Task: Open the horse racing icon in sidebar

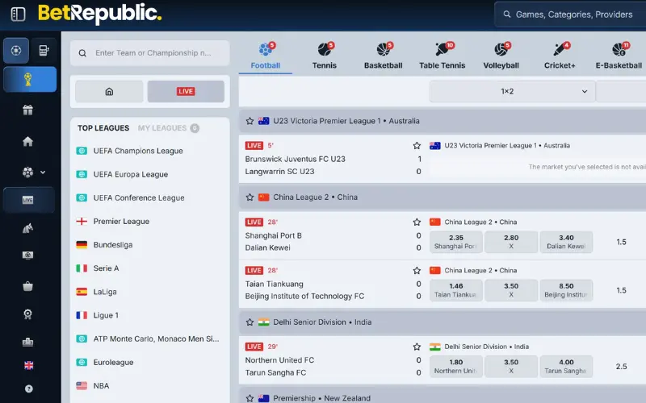Action: coord(27,228)
